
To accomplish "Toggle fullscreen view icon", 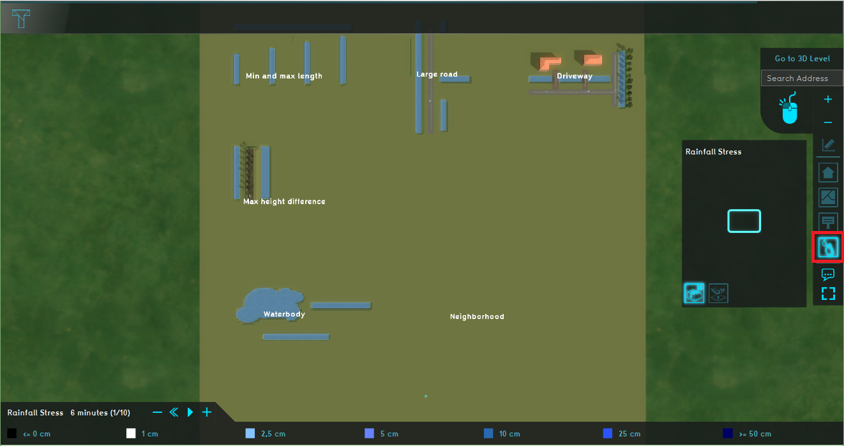I will [828, 294].
